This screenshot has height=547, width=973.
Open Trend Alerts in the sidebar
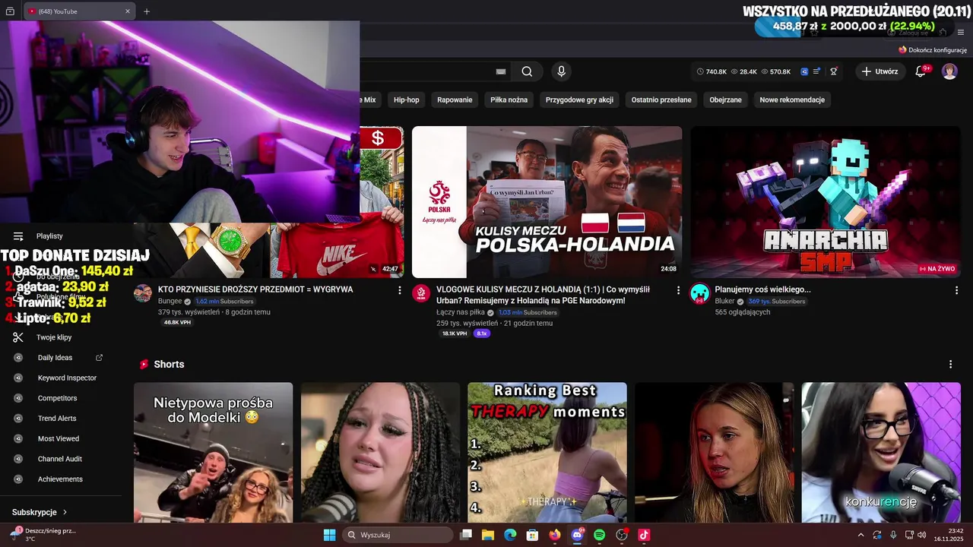point(57,419)
